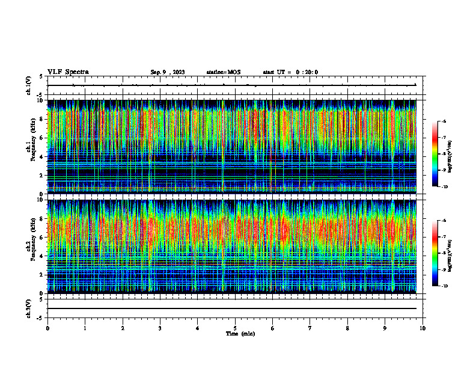
Task: Click the time axis tick label "2"
Action: [123, 328]
